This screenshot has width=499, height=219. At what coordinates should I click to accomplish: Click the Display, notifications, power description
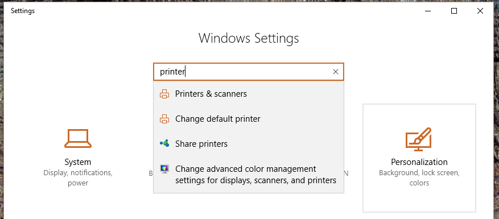(x=78, y=178)
